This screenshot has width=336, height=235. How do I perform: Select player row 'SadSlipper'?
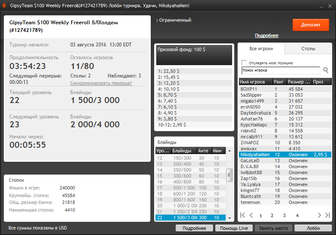[x=285, y=95]
